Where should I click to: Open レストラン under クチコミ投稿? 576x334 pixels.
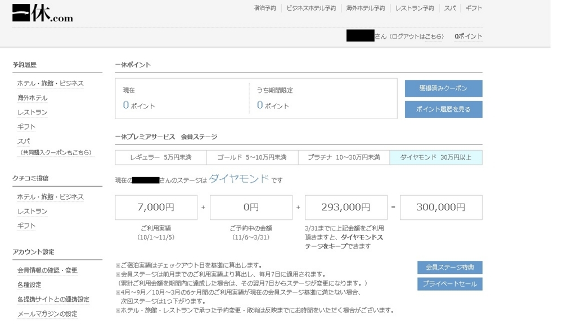32,211
